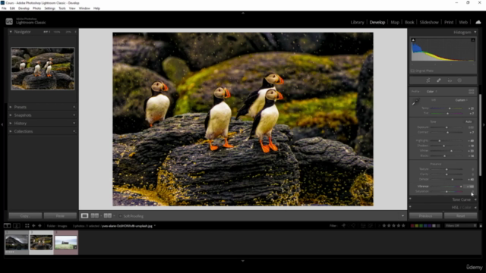This screenshot has width=486, height=273.
Task: Click the Auto tone button
Action: (x=469, y=121)
